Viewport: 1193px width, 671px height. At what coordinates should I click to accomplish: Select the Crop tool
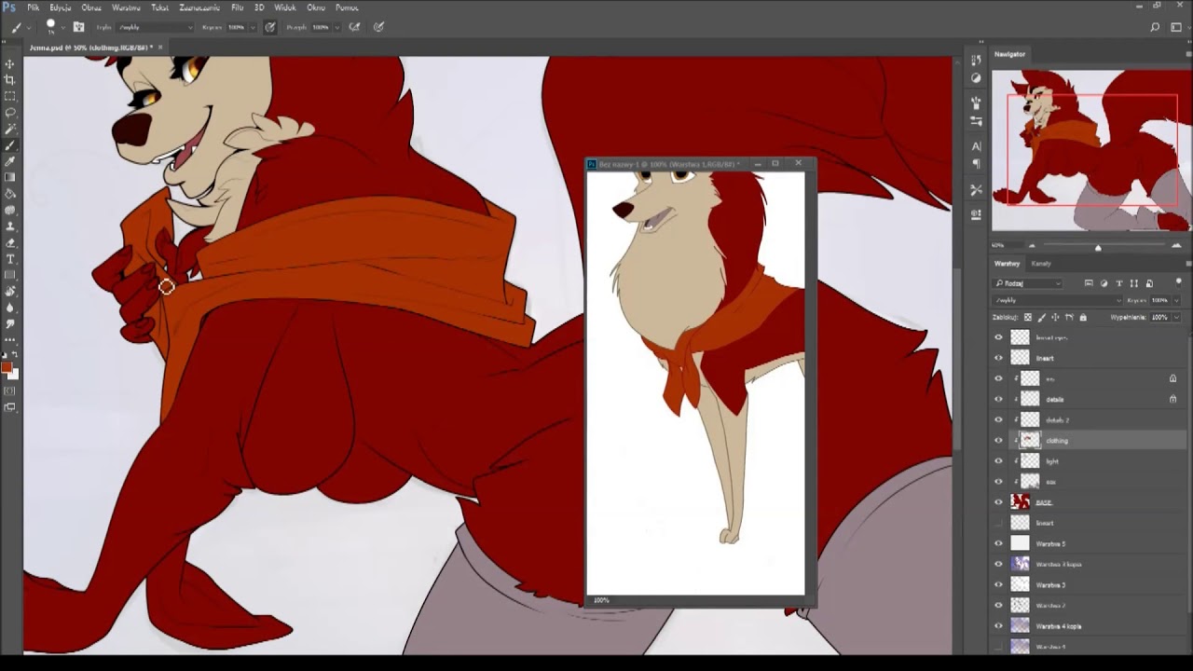pyautogui.click(x=10, y=80)
